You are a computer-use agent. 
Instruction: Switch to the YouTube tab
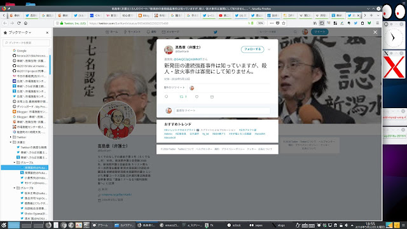coord(224,15)
